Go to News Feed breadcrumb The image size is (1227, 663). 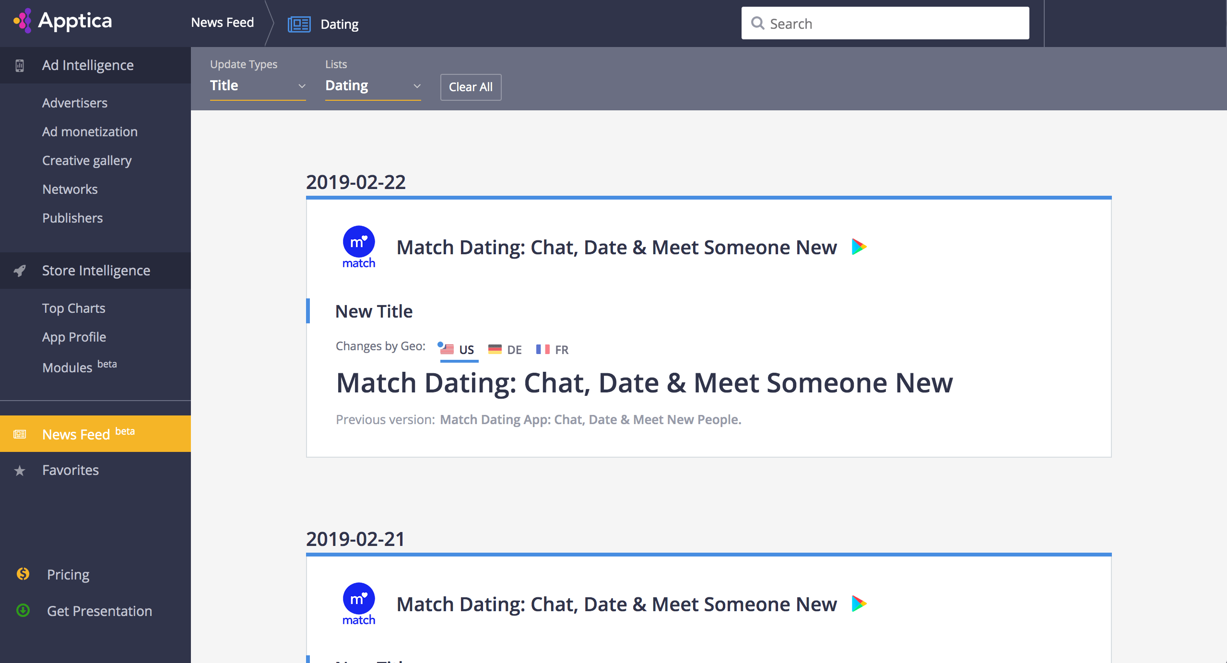[x=222, y=23]
